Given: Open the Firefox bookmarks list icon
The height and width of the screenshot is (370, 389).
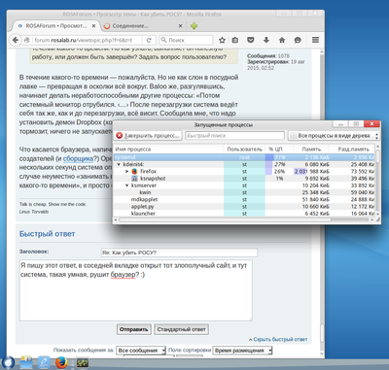Looking at the screenshot, I should click(x=235, y=40).
